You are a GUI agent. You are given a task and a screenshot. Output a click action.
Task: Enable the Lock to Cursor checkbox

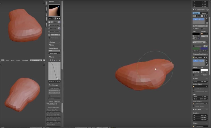click(x=194, y=89)
